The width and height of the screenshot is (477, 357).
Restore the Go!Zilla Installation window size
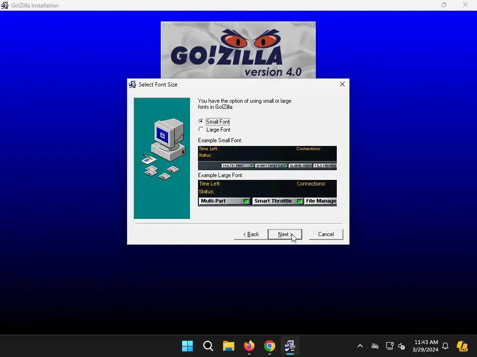coord(444,5)
